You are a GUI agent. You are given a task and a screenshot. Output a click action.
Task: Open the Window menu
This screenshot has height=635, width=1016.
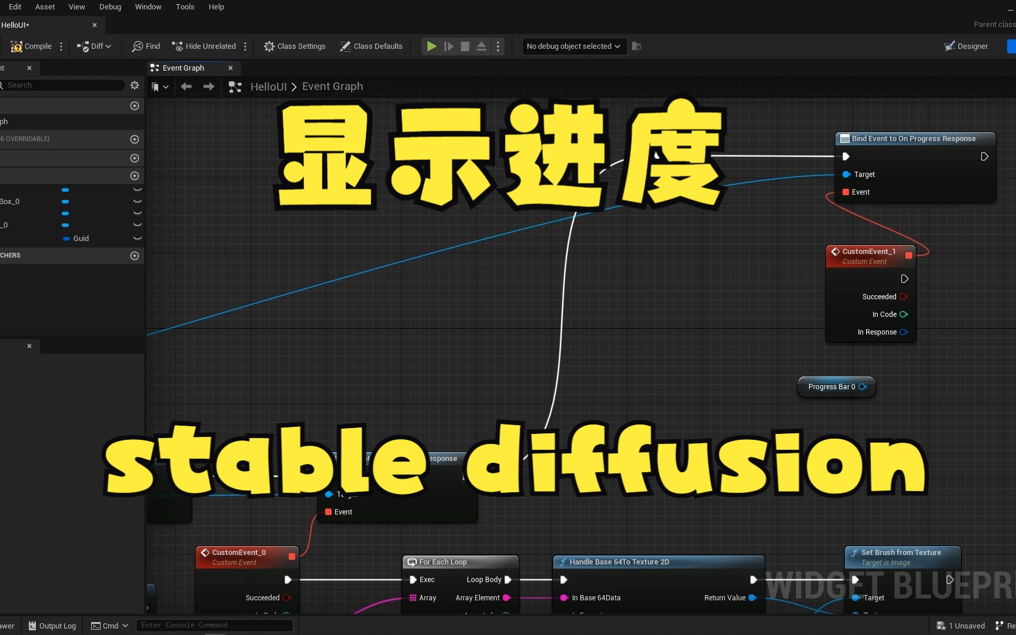pos(148,7)
